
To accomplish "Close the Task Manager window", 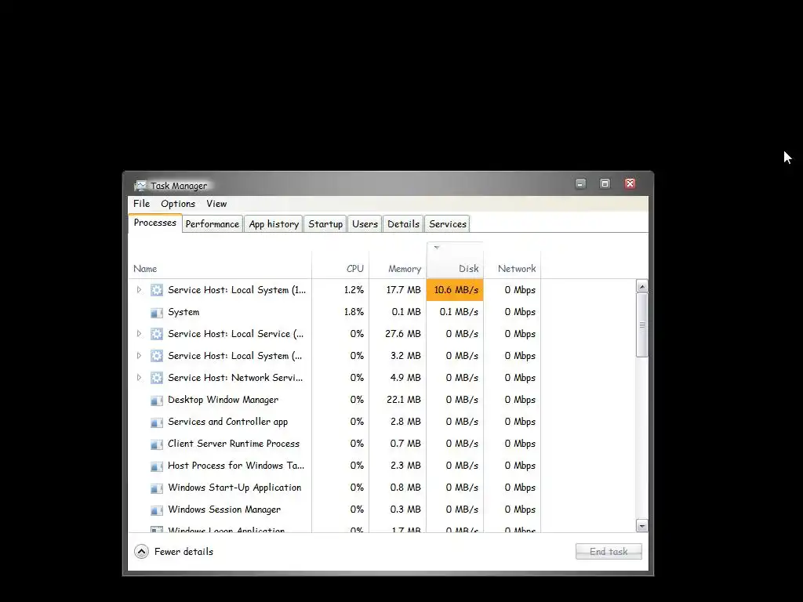I will (630, 183).
